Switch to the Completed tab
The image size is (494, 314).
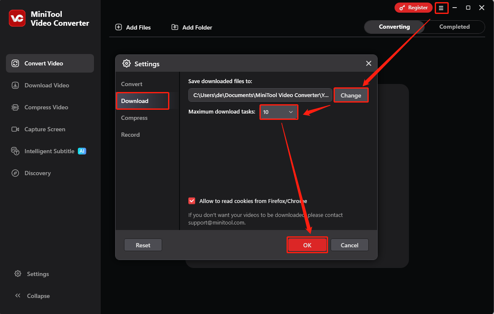coord(454,27)
